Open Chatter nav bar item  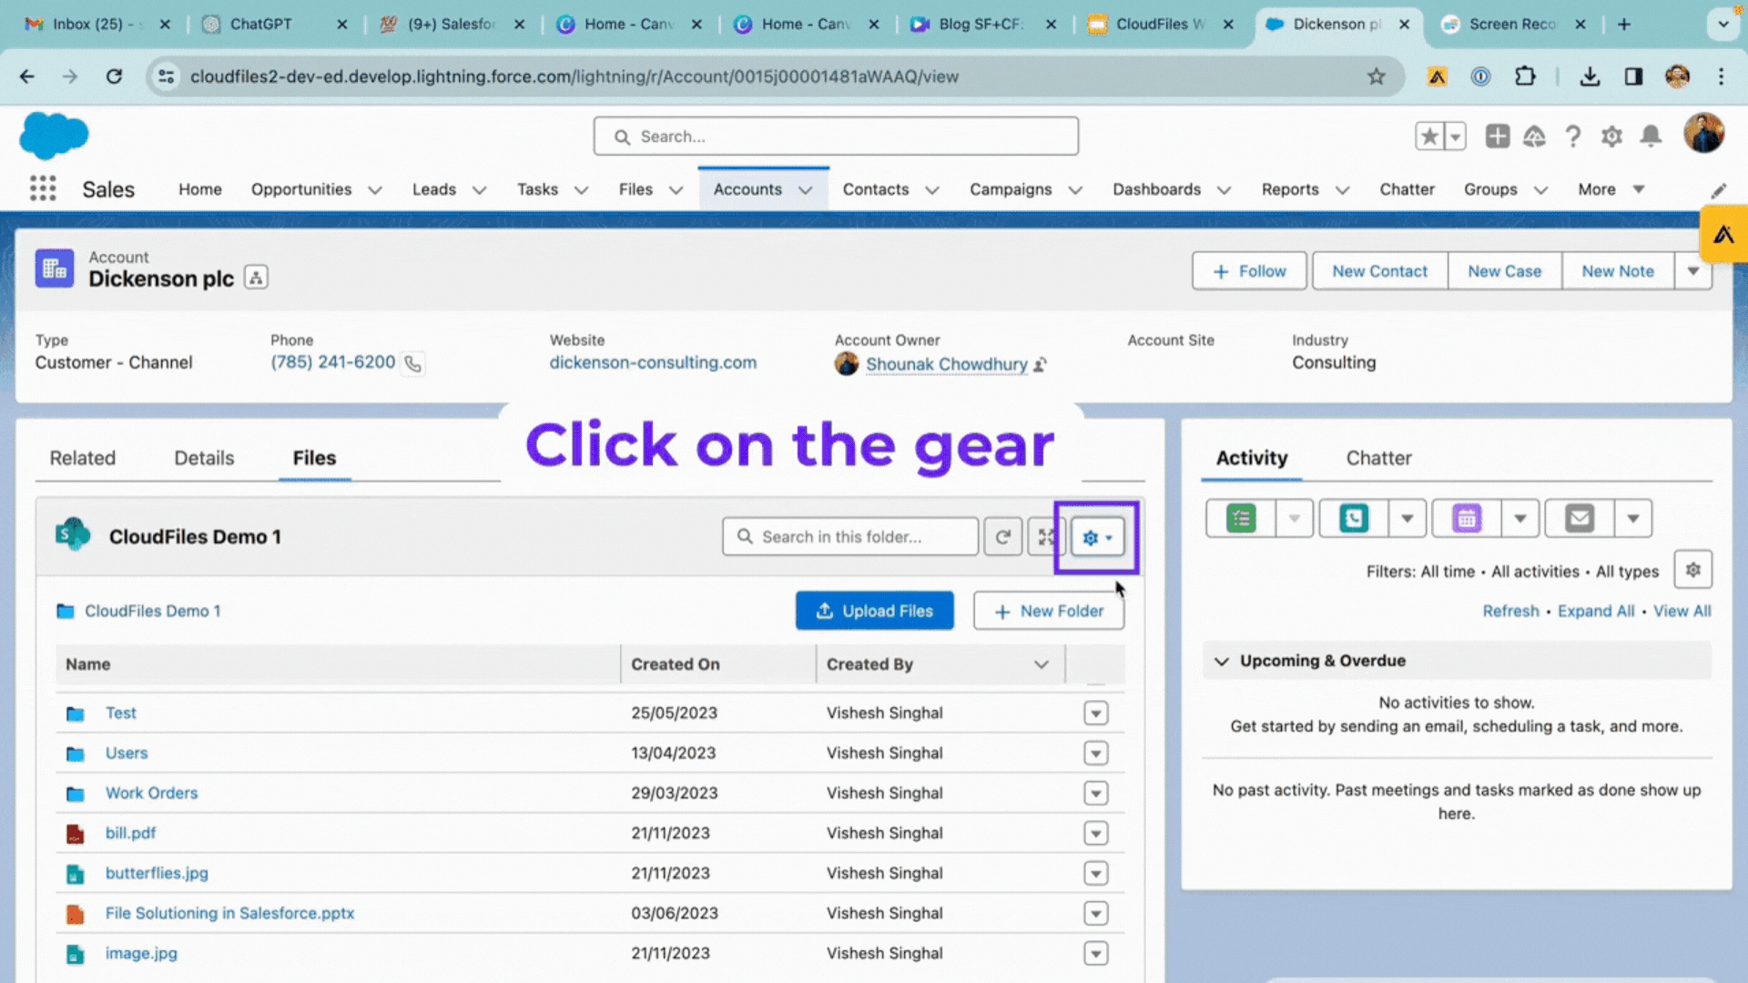click(1407, 189)
